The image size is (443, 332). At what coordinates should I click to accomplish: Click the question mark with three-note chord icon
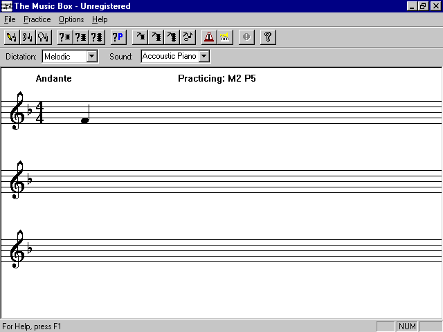point(96,37)
